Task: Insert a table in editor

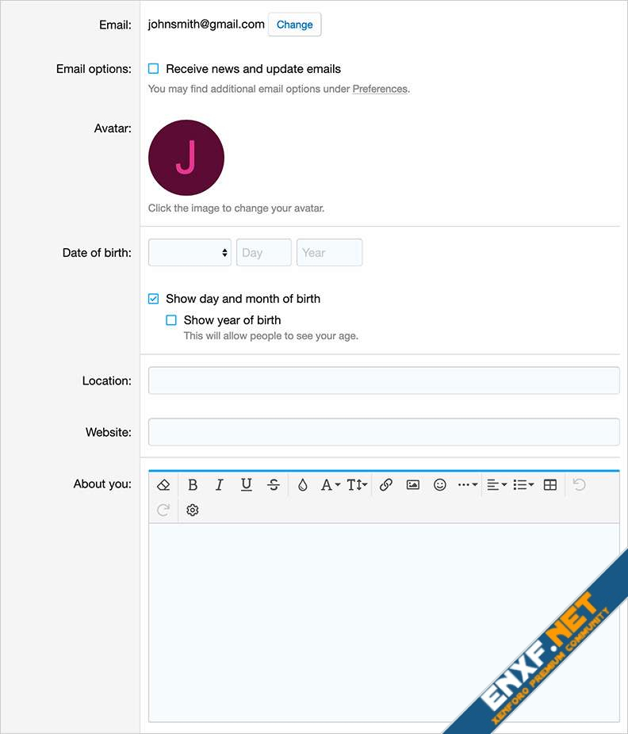Action: pos(550,485)
